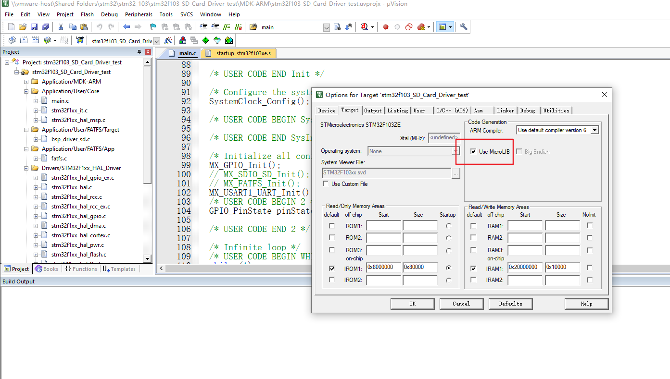Check the RAM1 NoInit checkbox

click(x=590, y=226)
